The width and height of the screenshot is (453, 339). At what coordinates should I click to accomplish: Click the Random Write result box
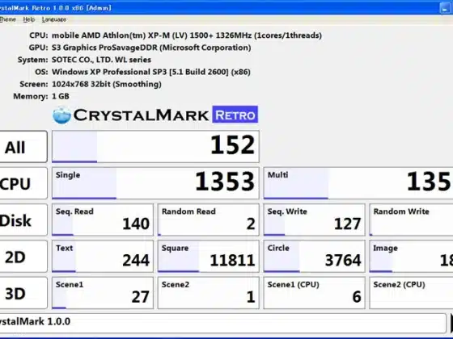pos(411,220)
